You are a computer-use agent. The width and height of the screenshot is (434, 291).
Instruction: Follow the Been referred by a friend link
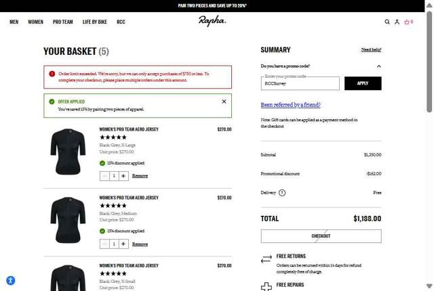click(x=290, y=105)
